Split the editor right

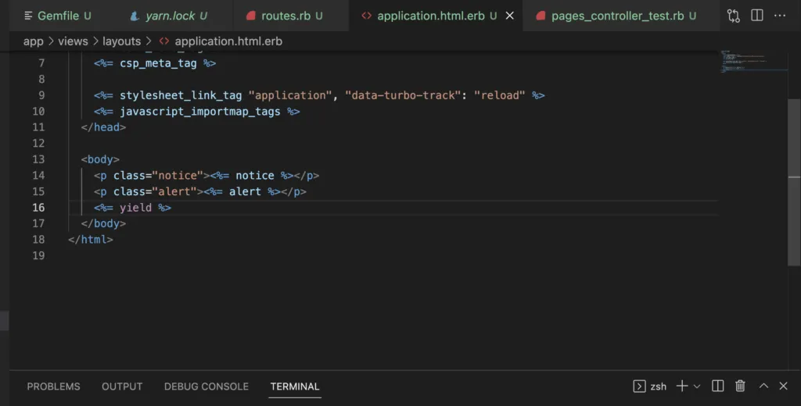(x=757, y=16)
